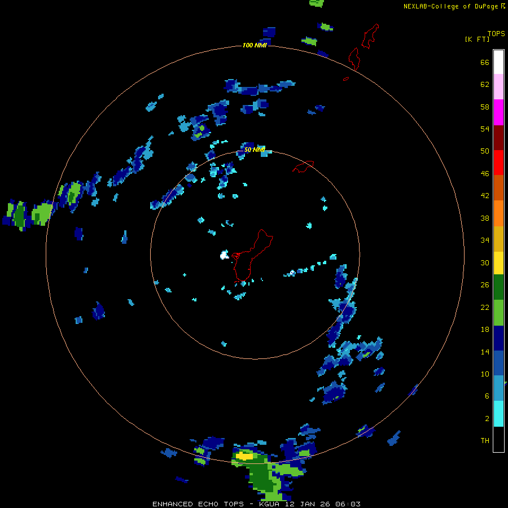Click the 22 scale label
The height and width of the screenshot is (508, 508).
pos(485,307)
